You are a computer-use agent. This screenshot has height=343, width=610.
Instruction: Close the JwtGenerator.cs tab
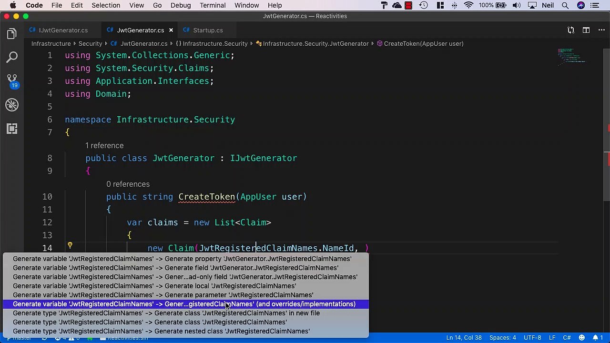click(x=171, y=30)
